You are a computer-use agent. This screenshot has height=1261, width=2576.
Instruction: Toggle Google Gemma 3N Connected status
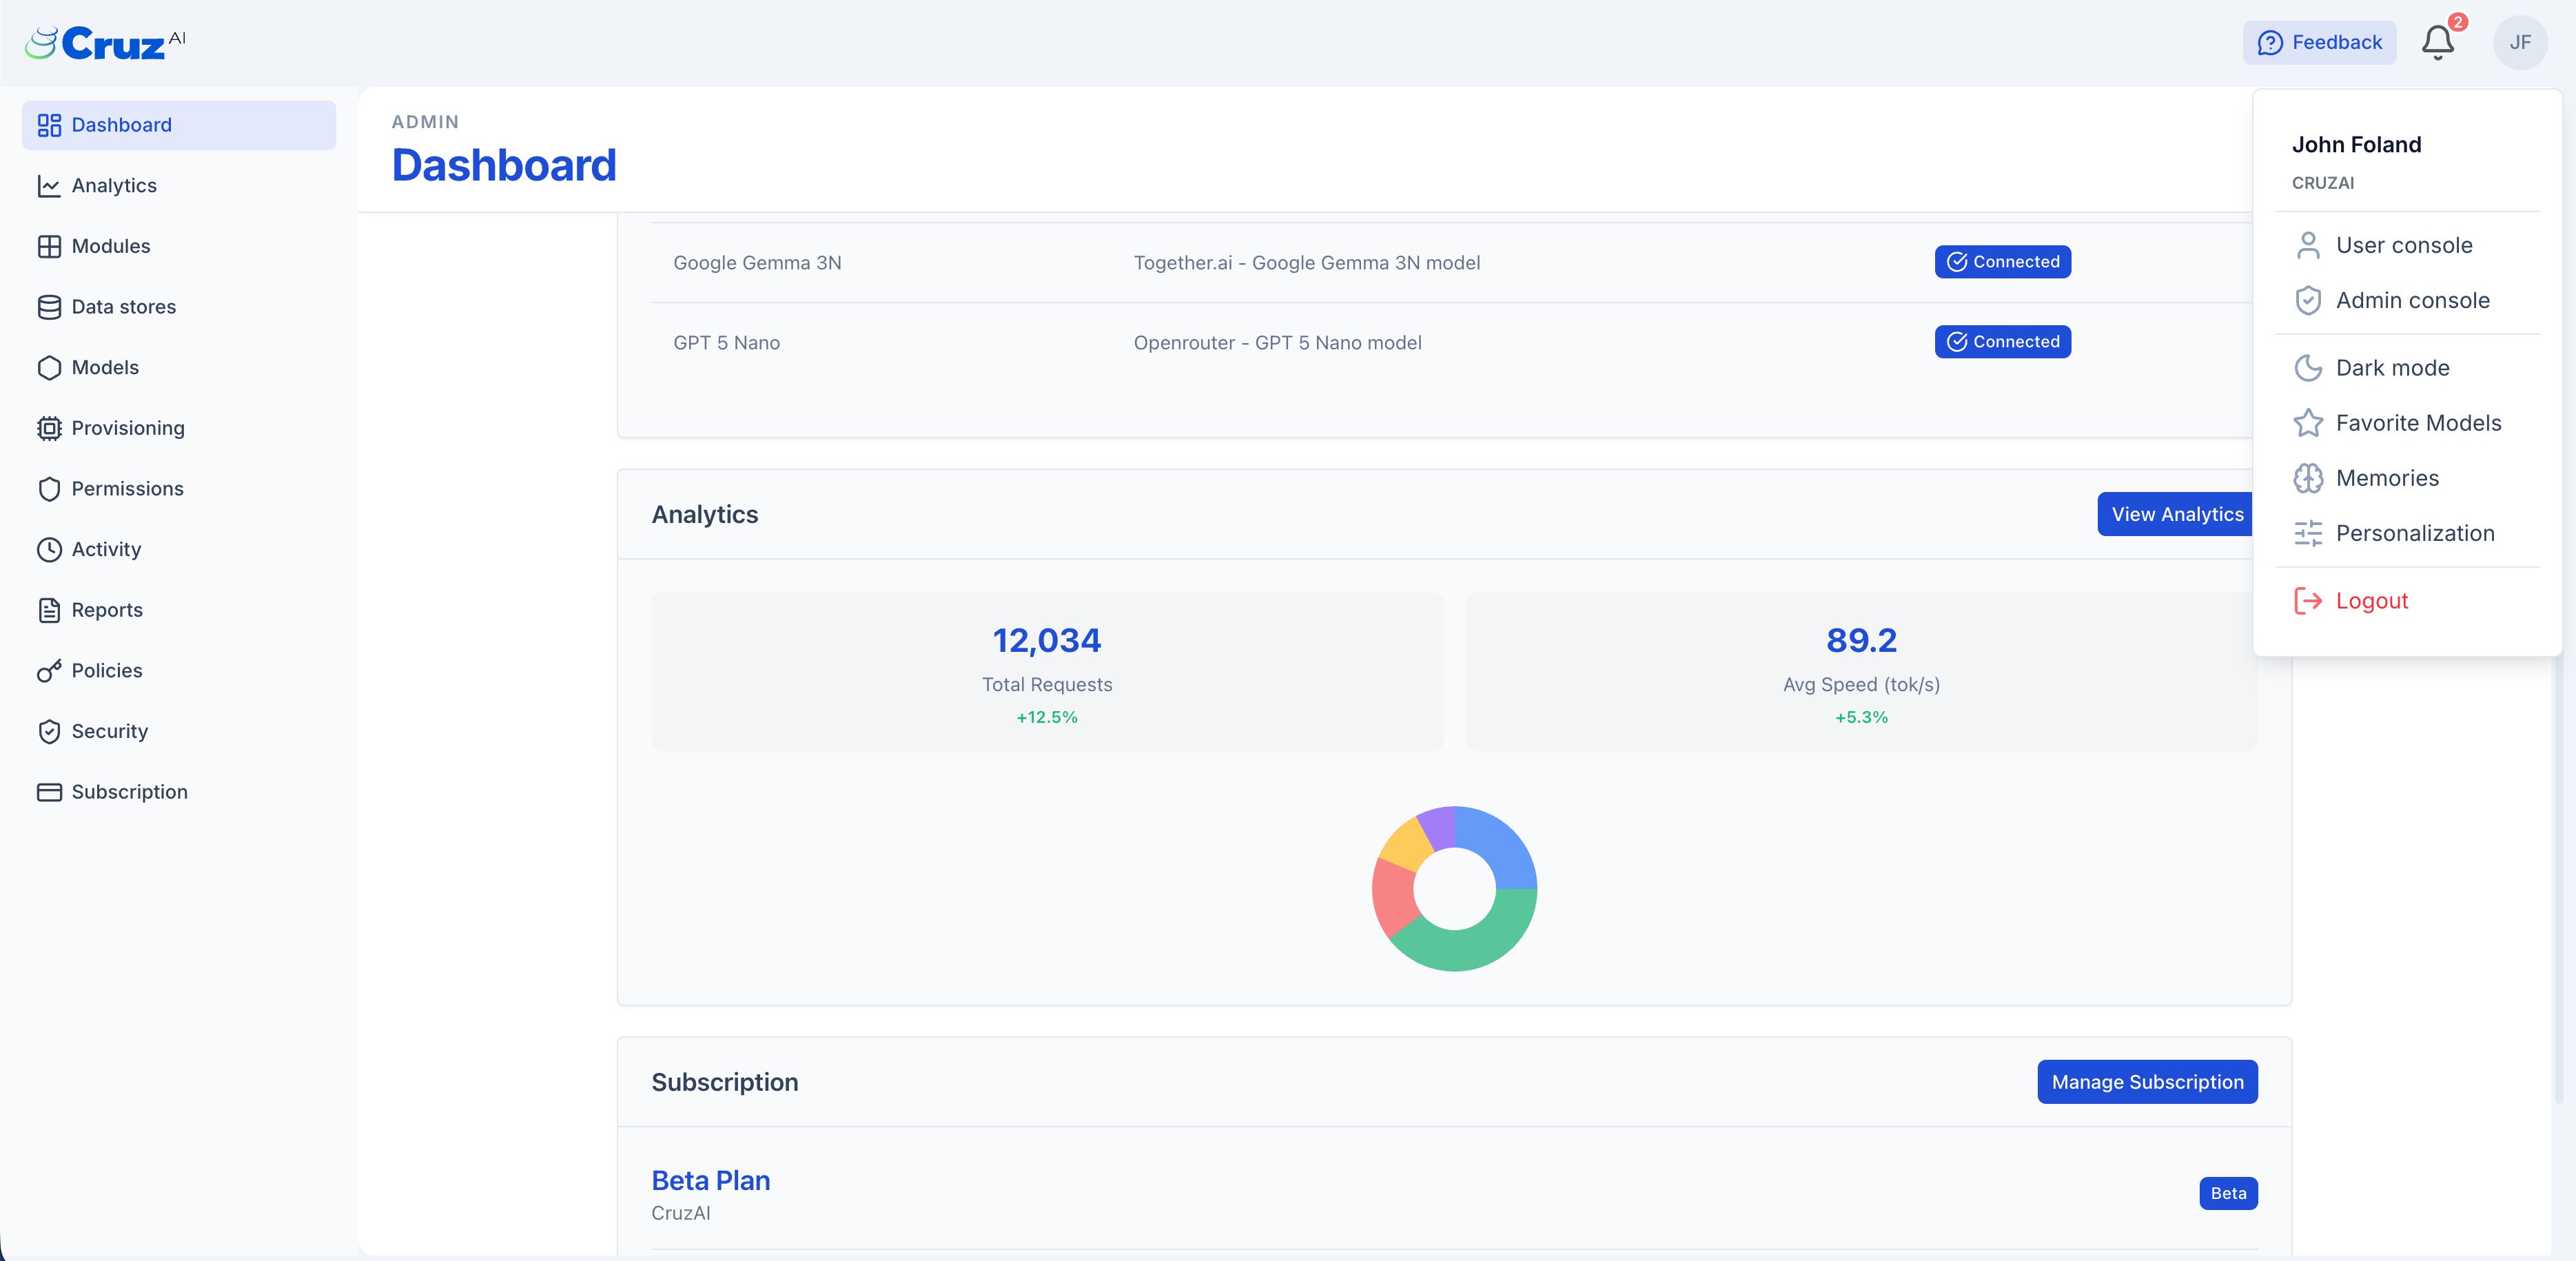[2002, 262]
